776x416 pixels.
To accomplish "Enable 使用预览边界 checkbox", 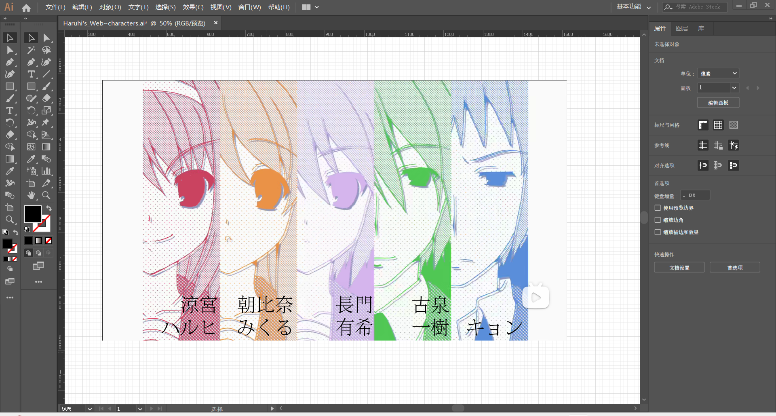I will [x=658, y=208].
